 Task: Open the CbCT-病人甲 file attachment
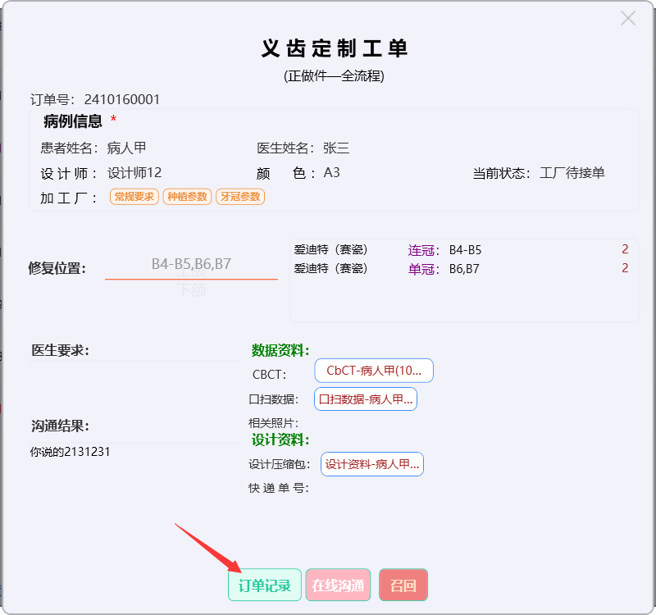point(373,371)
